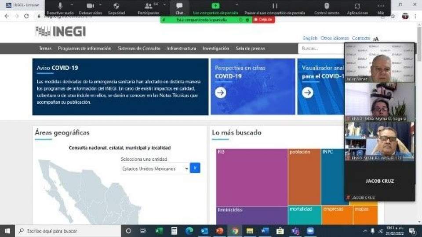Open video options arrow beside camera

[100, 5]
